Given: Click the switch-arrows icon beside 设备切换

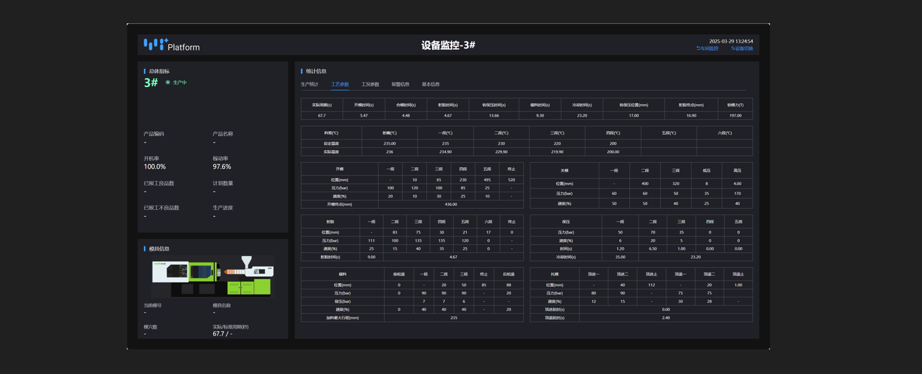Looking at the screenshot, I should [x=733, y=48].
